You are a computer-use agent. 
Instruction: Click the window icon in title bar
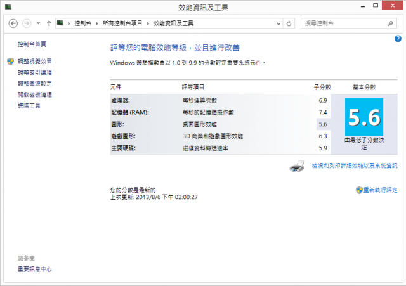[x=8, y=7]
